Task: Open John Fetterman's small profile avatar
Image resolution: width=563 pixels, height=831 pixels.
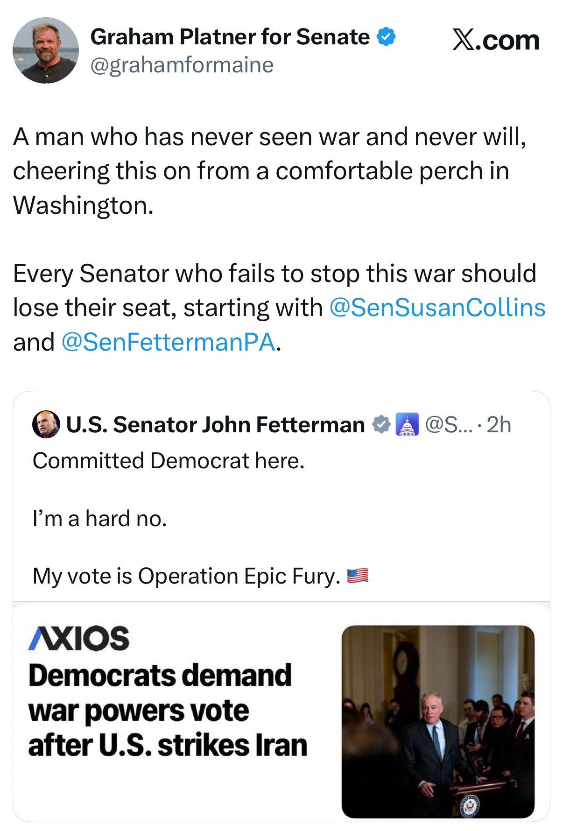Action: [x=46, y=424]
